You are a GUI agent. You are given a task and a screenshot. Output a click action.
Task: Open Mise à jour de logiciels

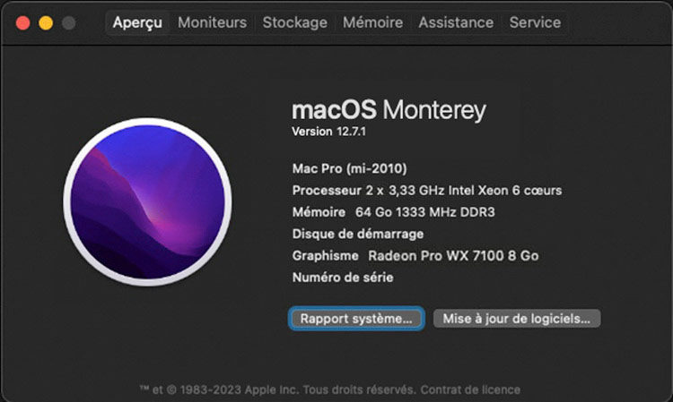(x=516, y=319)
